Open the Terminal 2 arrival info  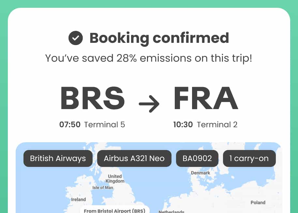tap(217, 124)
